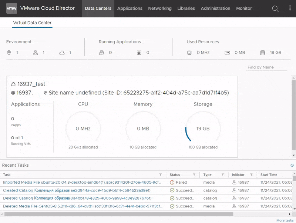Click the horizontal scrollbar of the tasks table

click(x=119, y=214)
